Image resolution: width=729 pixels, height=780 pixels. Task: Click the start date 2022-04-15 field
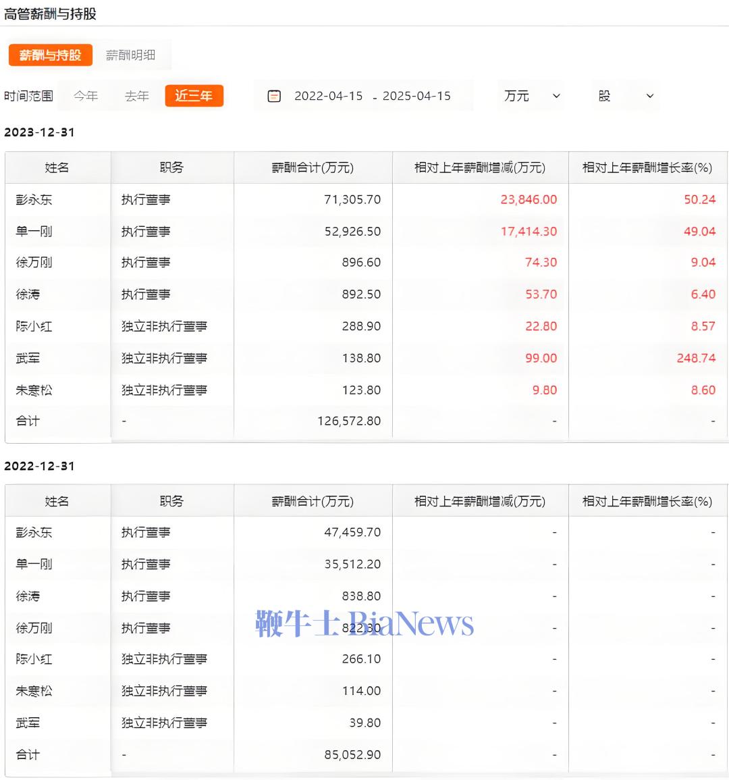pos(329,96)
